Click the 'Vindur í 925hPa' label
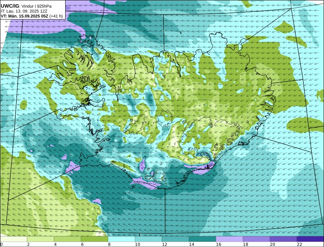The image size is (324, 247). point(37,6)
